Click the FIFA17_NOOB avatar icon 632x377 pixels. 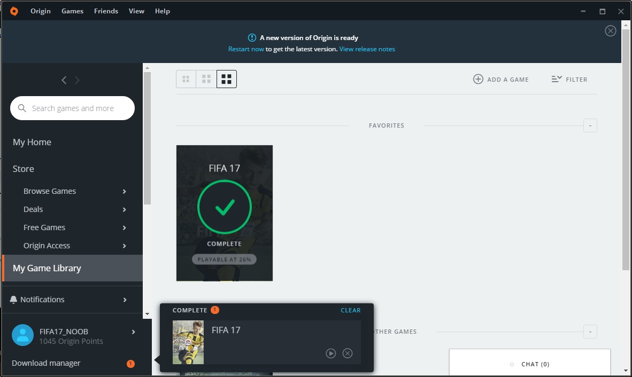click(22, 335)
